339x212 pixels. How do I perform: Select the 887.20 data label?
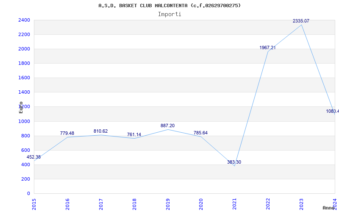click(167, 126)
